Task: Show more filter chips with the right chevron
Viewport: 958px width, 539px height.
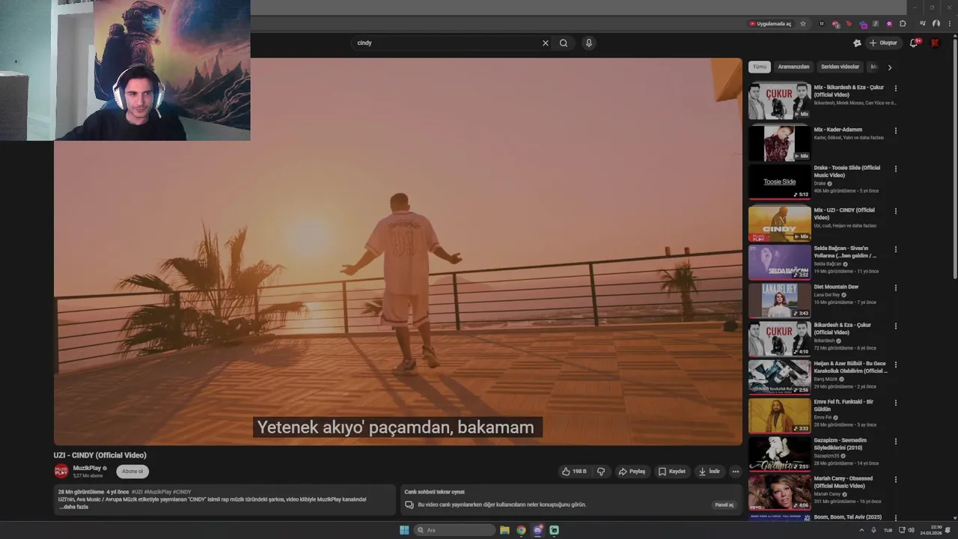Action: click(890, 67)
